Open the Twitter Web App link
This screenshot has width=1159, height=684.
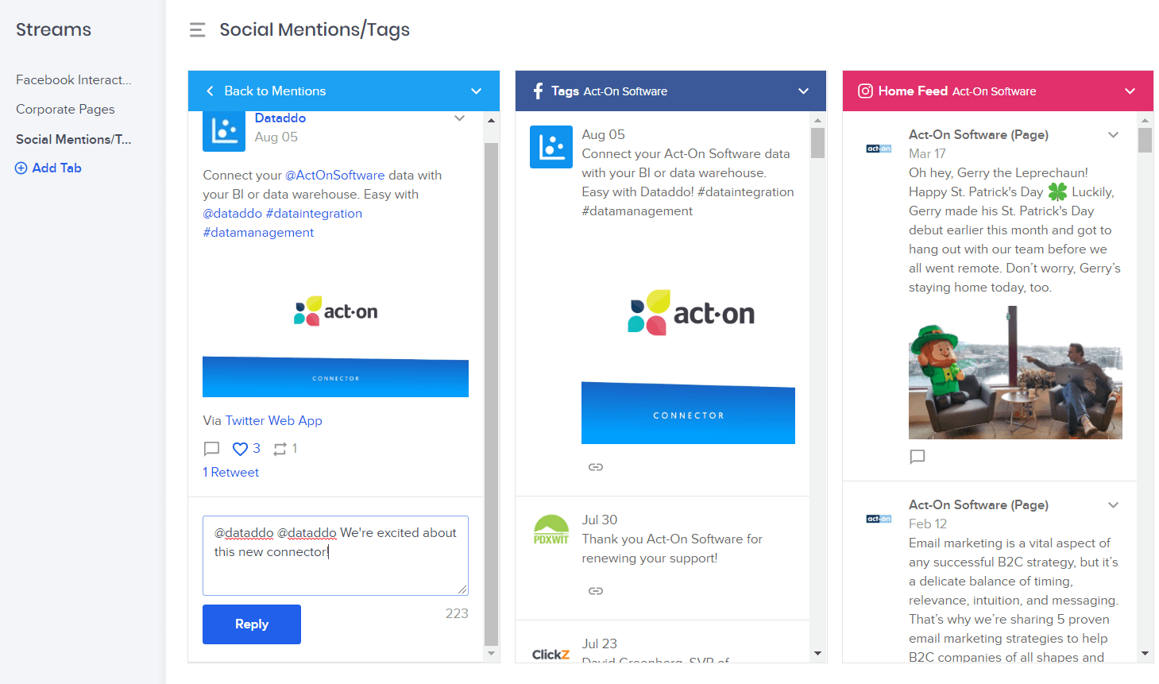274,421
